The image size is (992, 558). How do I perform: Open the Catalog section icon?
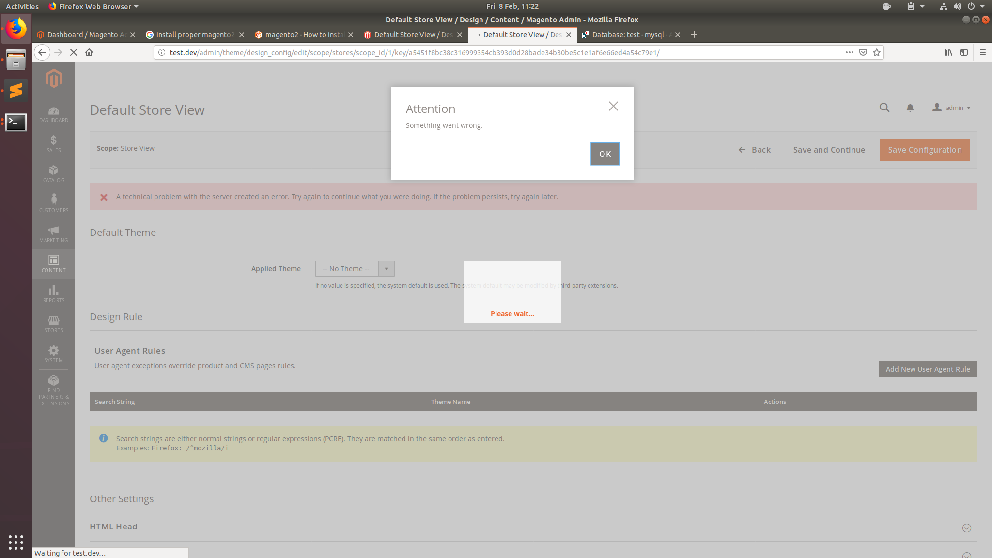click(x=53, y=173)
